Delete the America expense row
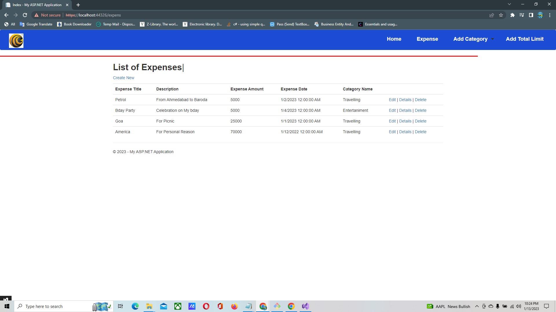The image size is (556, 312). coord(420,132)
